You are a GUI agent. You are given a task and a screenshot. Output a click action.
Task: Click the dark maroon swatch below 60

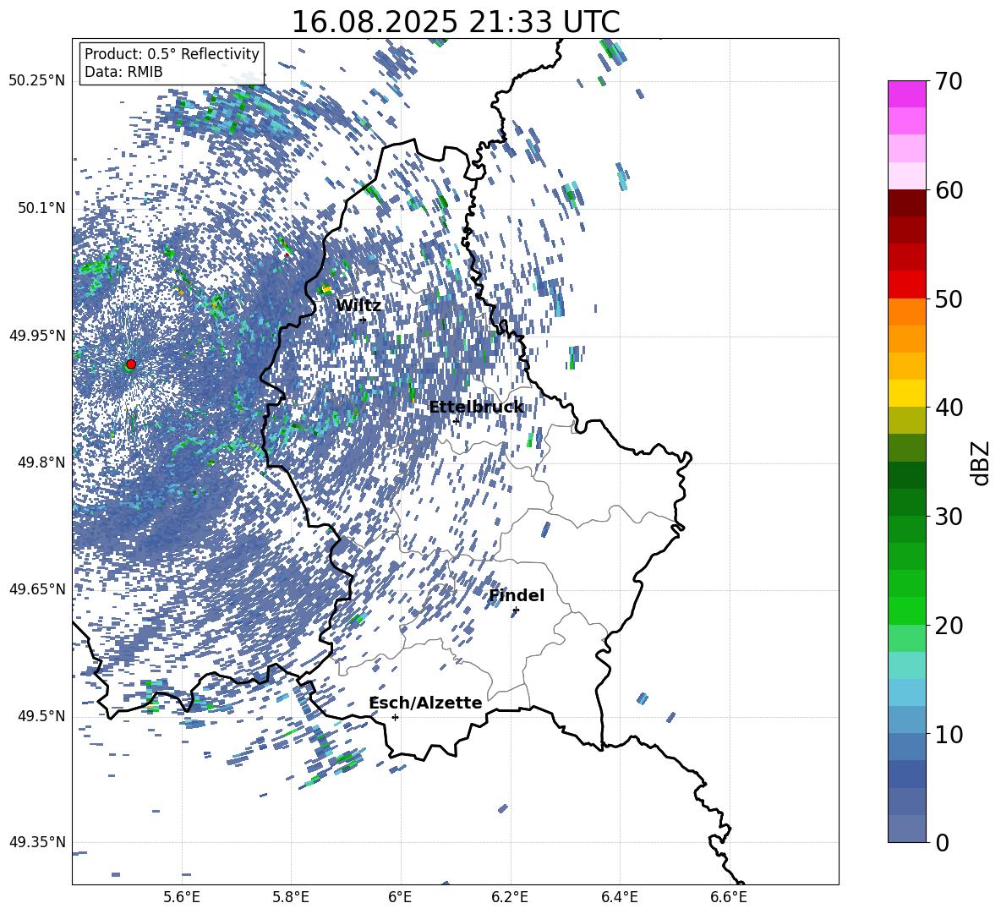point(906,203)
